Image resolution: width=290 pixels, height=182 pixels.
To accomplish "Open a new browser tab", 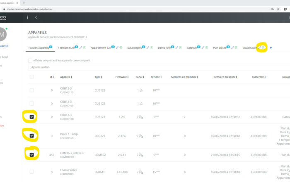I will click(x=24, y=3).
